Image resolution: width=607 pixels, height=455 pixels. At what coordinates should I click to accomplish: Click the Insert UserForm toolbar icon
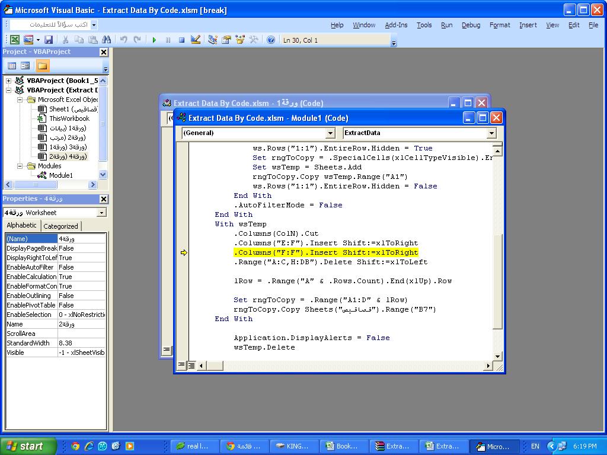(28, 40)
